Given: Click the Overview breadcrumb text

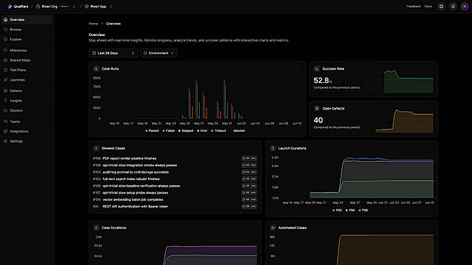Looking at the screenshot, I should [113, 24].
